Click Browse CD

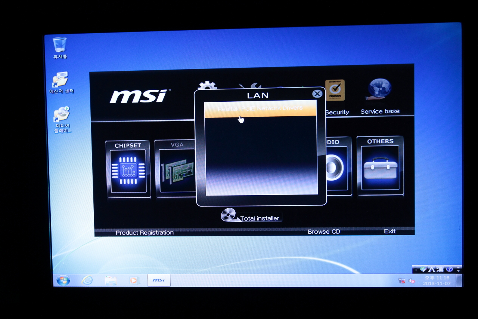(324, 232)
